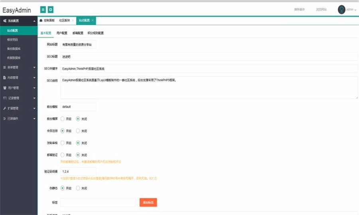Switch to the 社区板块 page tab
Screen dimensions: 359x215
[65, 21]
